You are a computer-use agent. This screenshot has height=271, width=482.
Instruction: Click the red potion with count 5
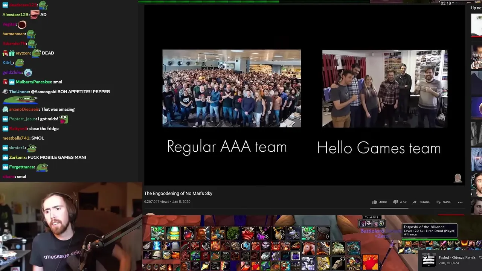tap(188, 233)
